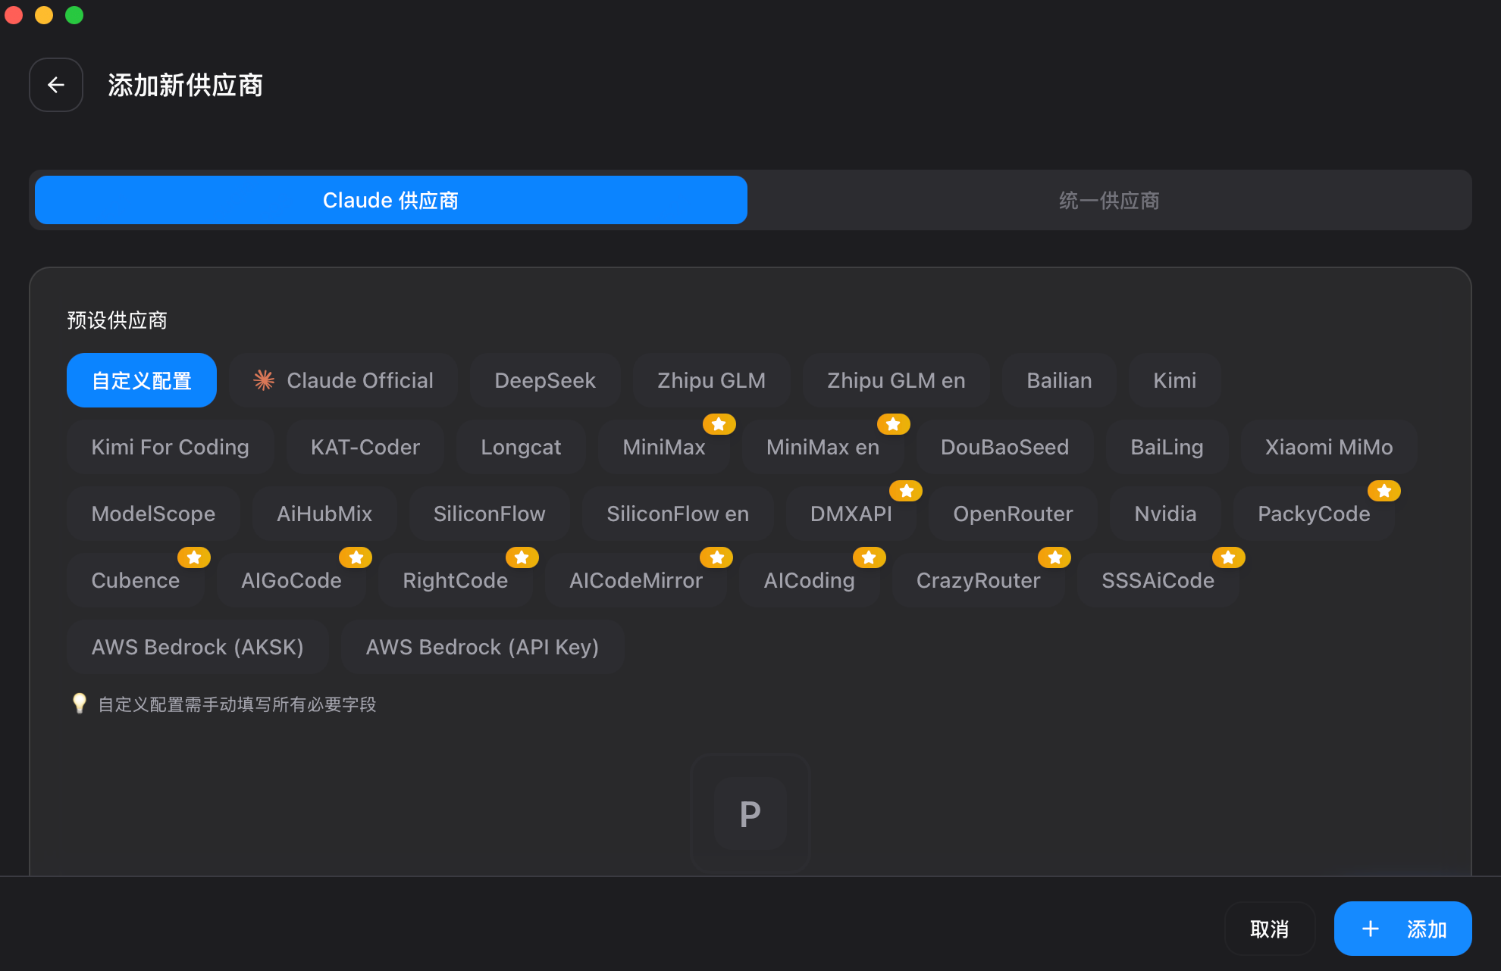Click the star badge on DMXAPI
This screenshot has height=971, width=1501.
coord(906,491)
